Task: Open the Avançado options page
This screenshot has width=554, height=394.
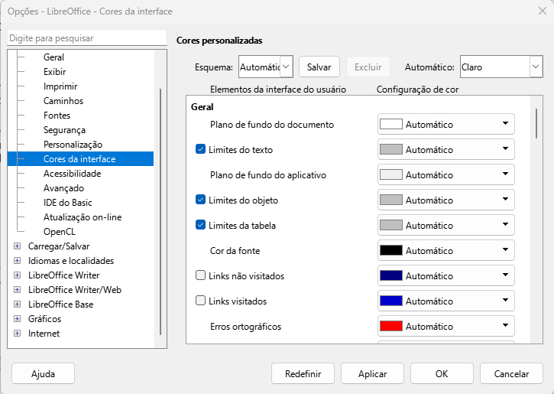Action: point(63,187)
